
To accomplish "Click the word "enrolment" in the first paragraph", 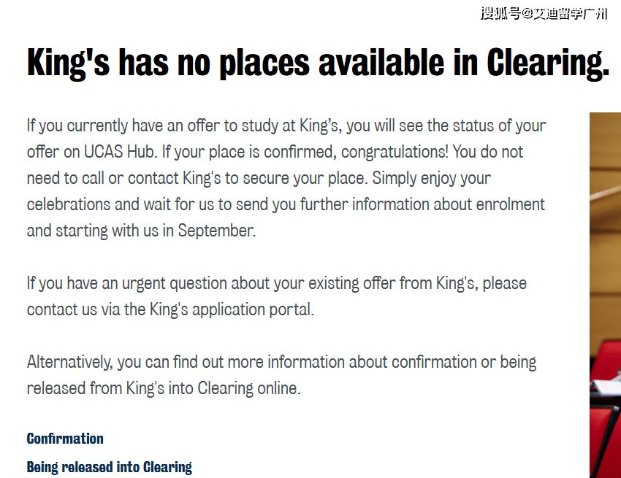I will (x=511, y=204).
